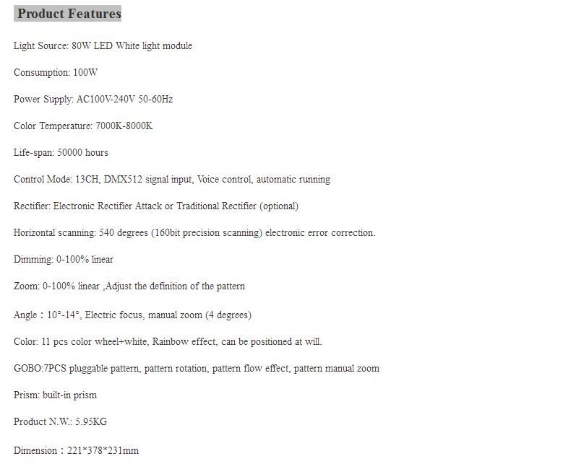Click the Power Supply AC100V-240V line
This screenshot has width=576, height=469.
93,100
